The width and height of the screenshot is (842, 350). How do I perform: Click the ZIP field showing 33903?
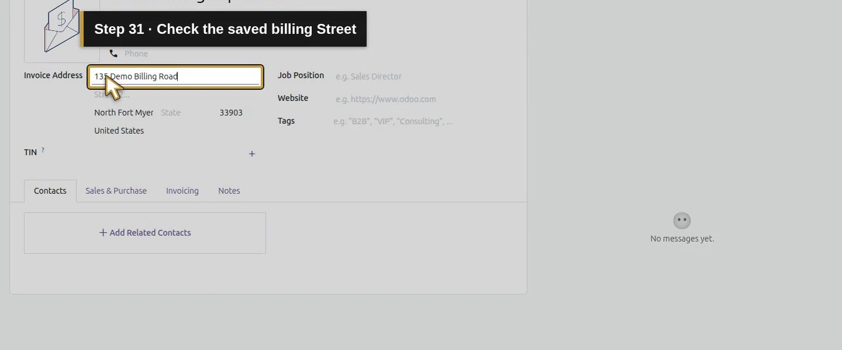(x=239, y=113)
